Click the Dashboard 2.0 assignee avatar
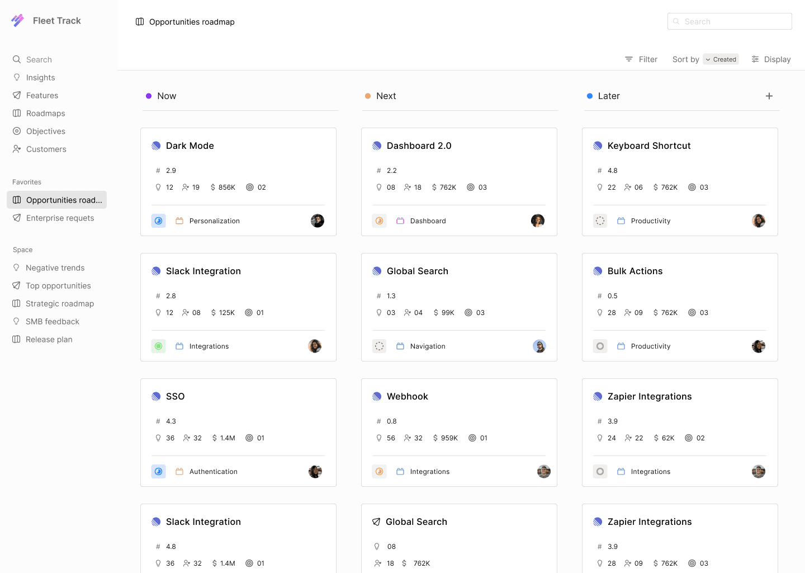 [x=538, y=221]
